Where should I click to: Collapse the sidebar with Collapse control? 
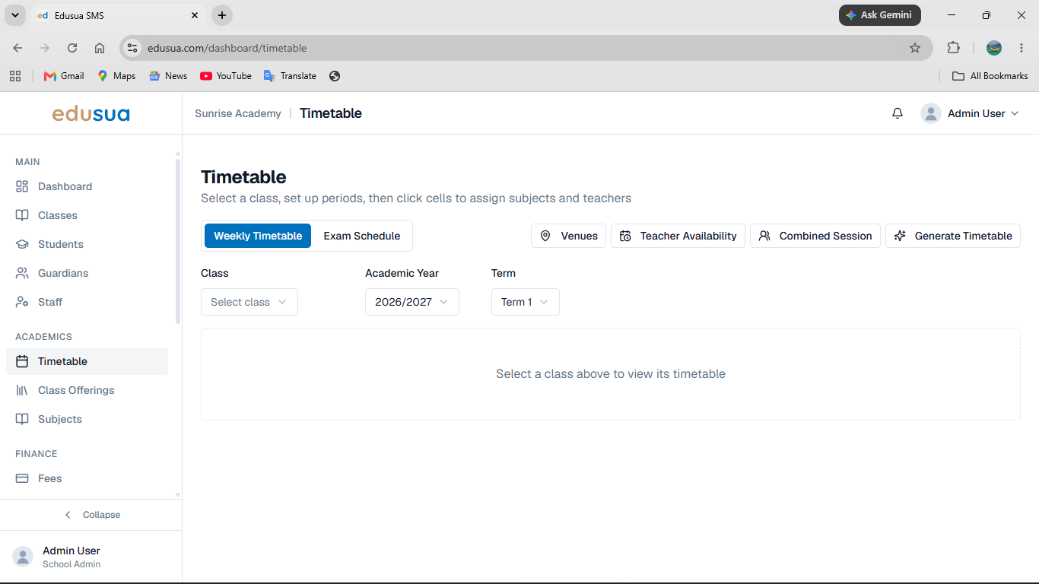(x=91, y=515)
